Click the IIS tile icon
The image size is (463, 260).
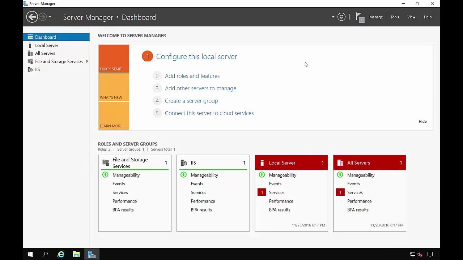click(x=184, y=163)
